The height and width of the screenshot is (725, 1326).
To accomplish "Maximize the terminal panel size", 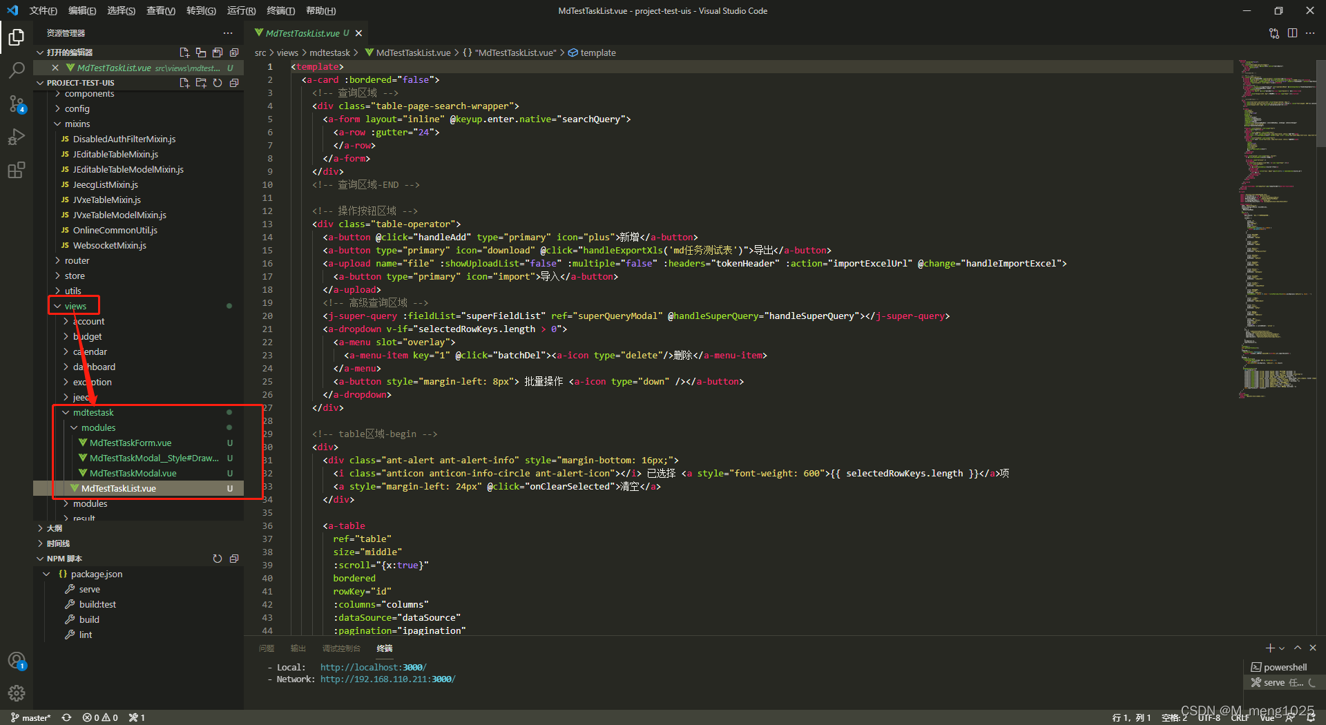I will (x=1298, y=648).
